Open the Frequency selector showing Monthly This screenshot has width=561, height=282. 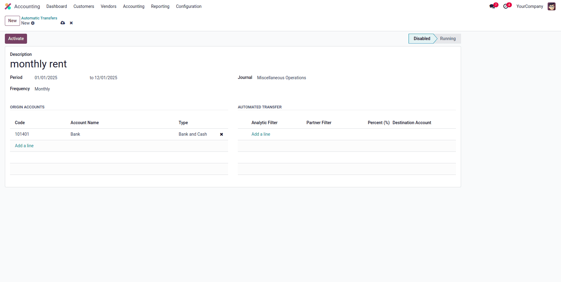tap(42, 89)
